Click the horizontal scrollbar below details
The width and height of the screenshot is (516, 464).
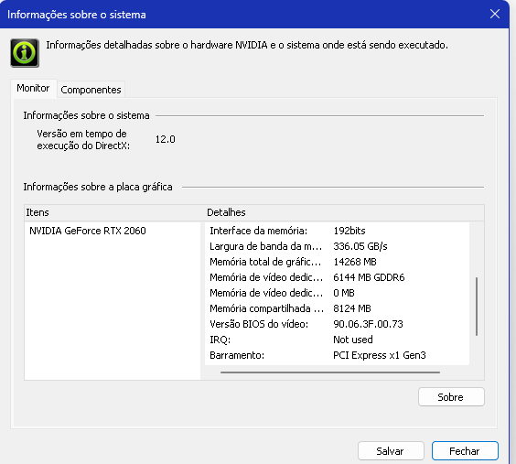[330, 372]
